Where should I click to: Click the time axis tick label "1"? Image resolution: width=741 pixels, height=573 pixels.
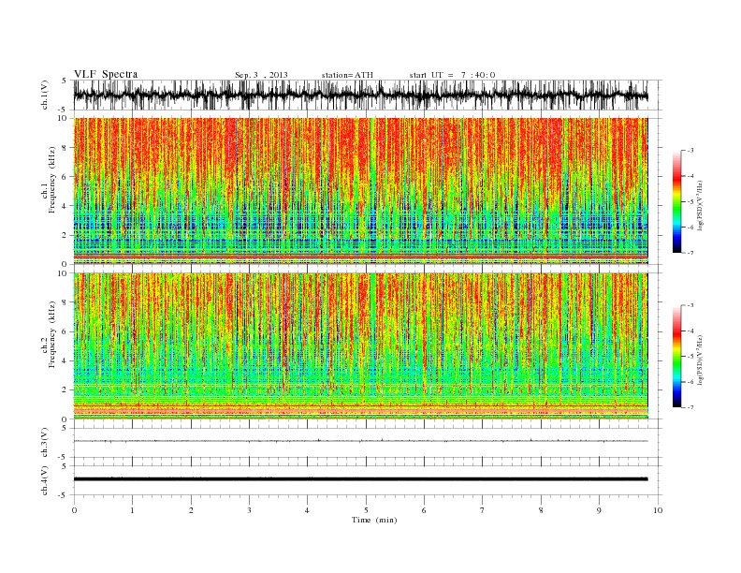click(x=133, y=510)
